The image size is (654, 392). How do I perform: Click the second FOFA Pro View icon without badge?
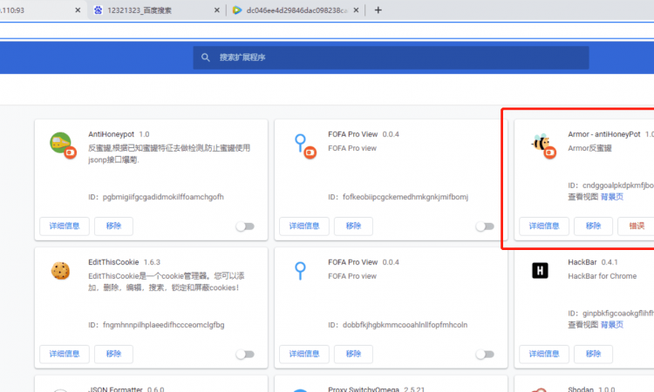pyautogui.click(x=300, y=271)
